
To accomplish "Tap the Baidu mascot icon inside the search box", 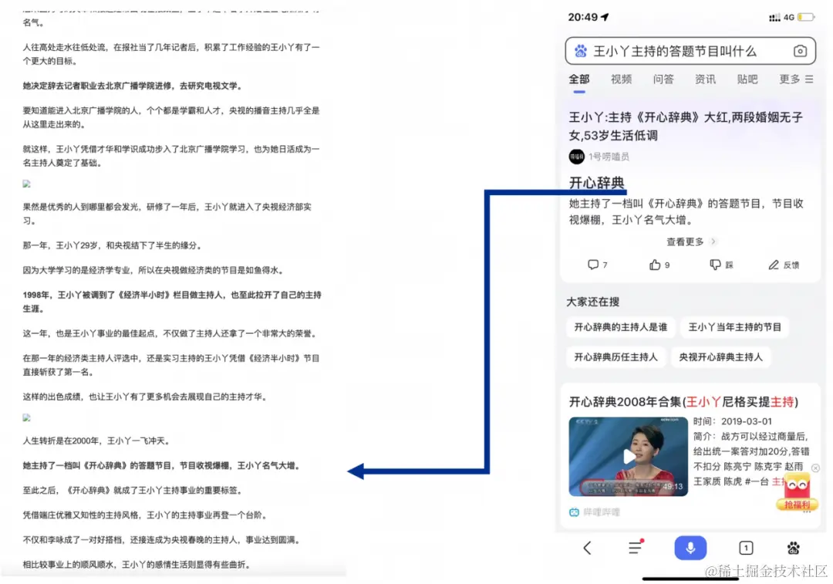I will (x=581, y=51).
